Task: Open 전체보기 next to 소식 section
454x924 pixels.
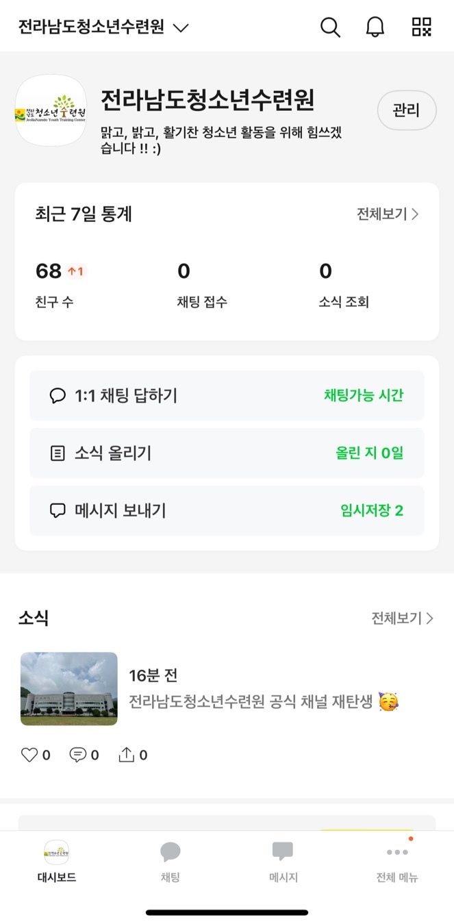Action: pyautogui.click(x=403, y=618)
